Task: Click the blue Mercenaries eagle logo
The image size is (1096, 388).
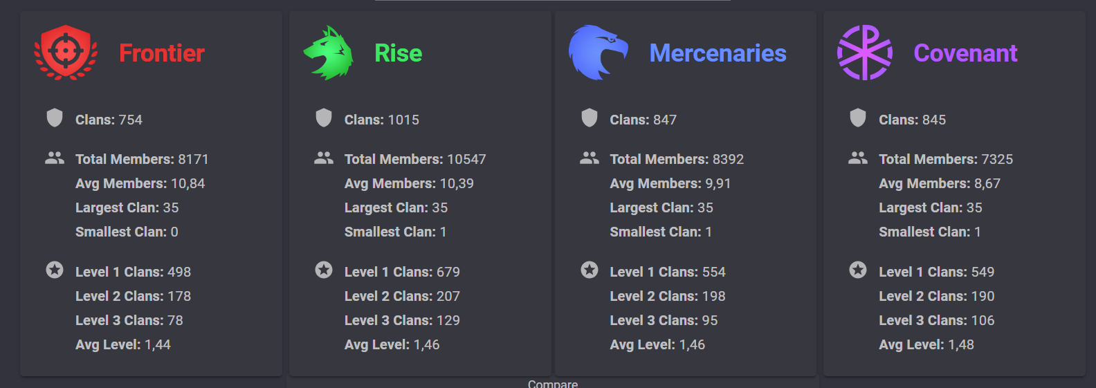Action: [599, 53]
